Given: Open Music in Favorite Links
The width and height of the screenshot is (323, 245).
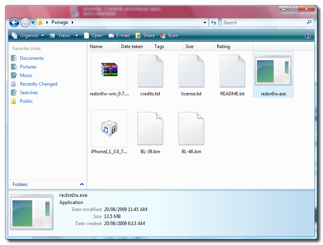Looking at the screenshot, I should click(26, 75).
